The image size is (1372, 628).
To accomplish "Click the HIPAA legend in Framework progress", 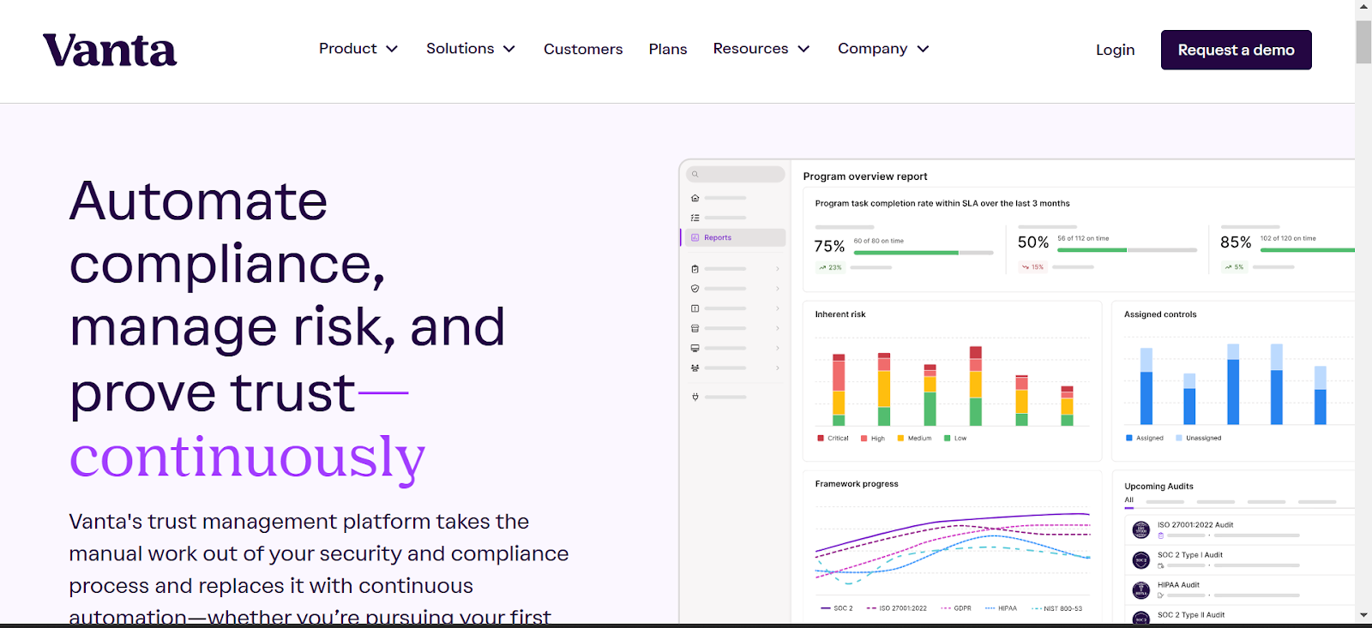I will 1001,608.
